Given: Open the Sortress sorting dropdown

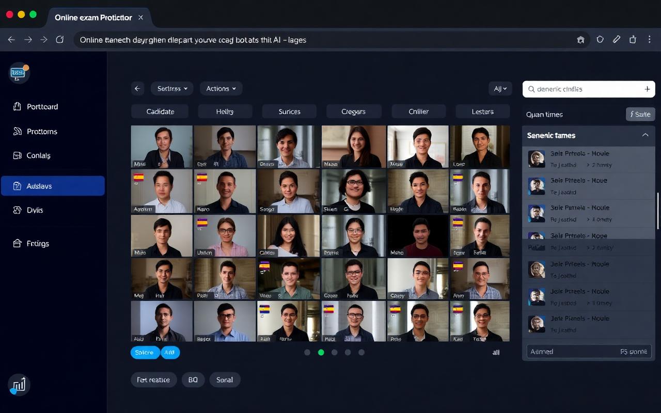Looking at the screenshot, I should coord(172,88).
